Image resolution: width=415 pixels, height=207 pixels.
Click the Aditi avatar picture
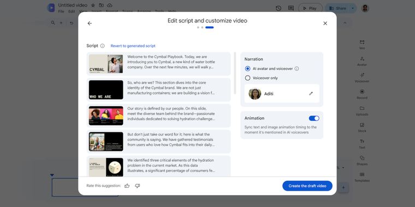[x=255, y=94]
